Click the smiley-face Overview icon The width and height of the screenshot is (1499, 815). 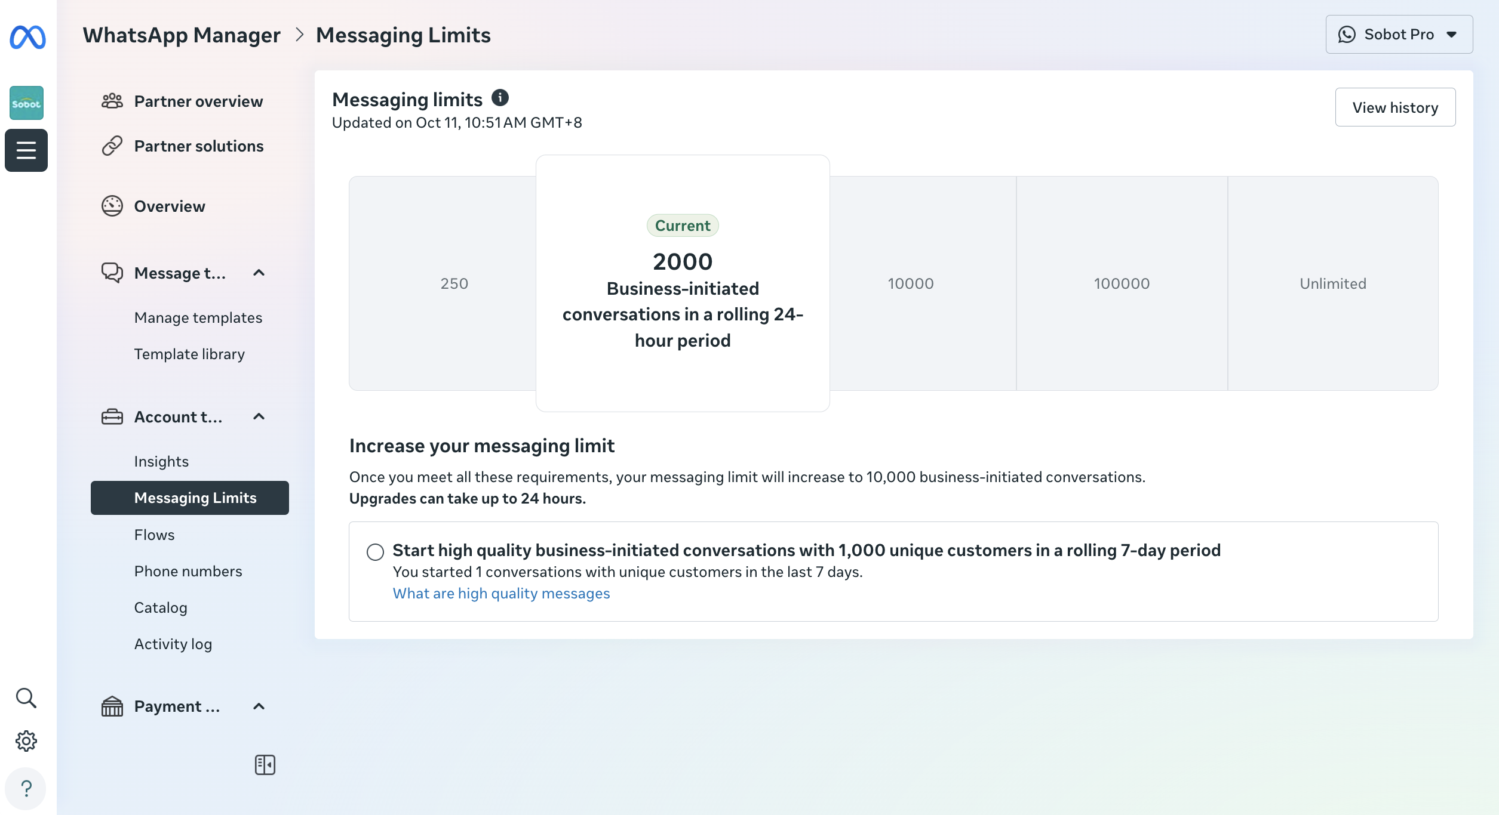point(112,205)
